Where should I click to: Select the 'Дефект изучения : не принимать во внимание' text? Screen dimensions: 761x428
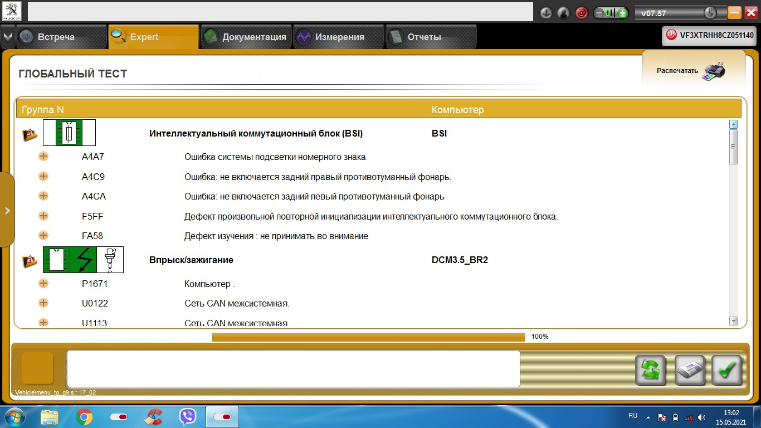point(276,236)
